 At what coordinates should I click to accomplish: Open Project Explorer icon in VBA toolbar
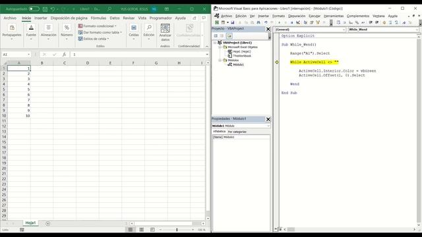pos(305,22)
